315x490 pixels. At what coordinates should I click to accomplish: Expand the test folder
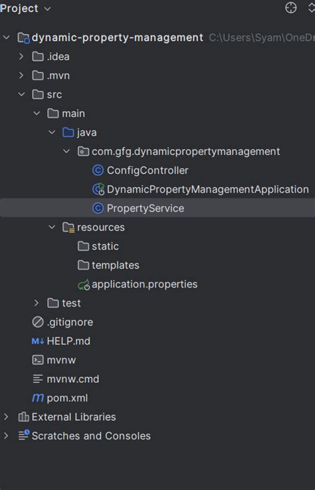pos(36,303)
